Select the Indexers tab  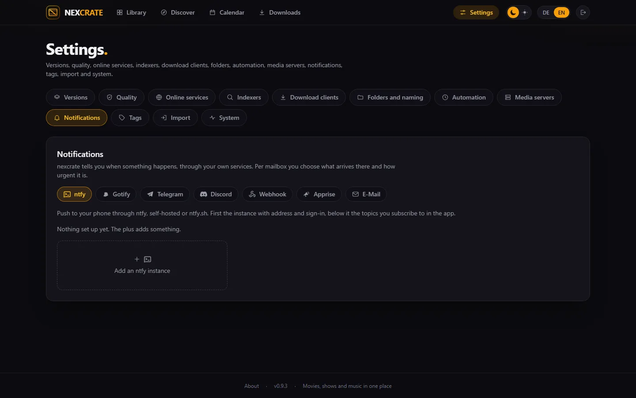coord(244,97)
